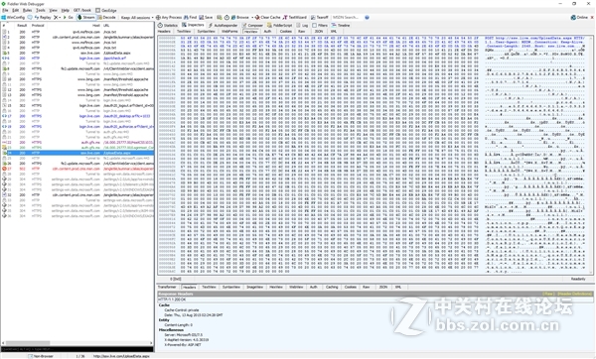Select session 27 with 502 result
596x359 pixels.
coord(77,169)
